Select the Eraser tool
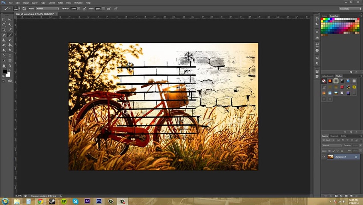Image resolution: width=363 pixels, height=205 pixels. (x=4, y=45)
